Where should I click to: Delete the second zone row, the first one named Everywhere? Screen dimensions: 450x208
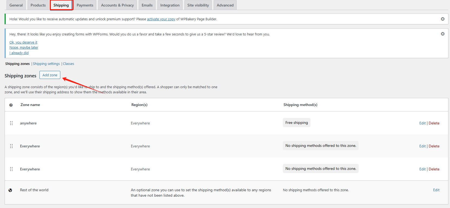(434, 146)
